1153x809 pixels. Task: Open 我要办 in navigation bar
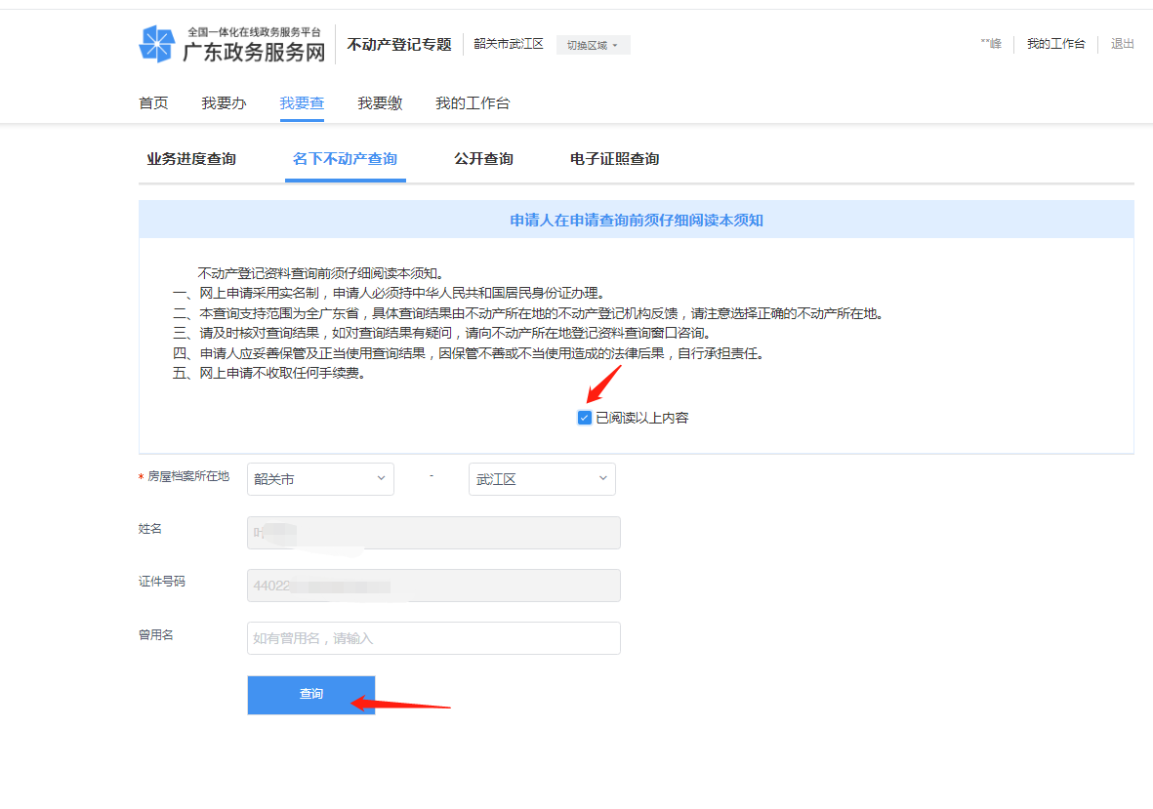(224, 103)
